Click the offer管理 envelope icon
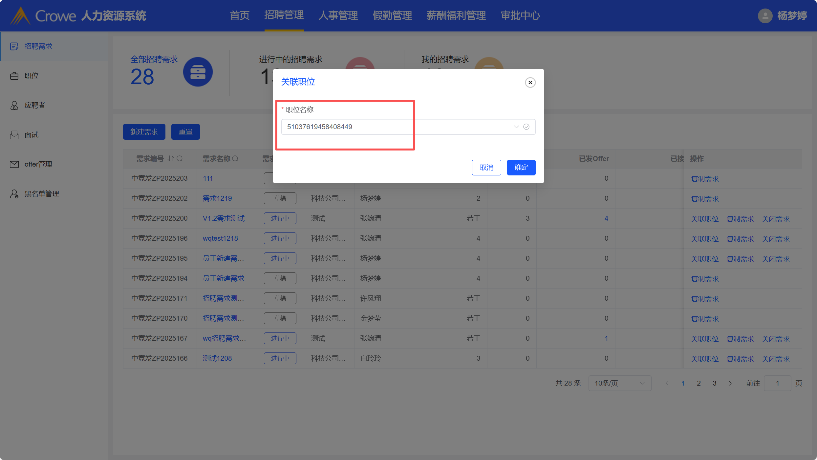817x460 pixels. pyautogui.click(x=14, y=164)
